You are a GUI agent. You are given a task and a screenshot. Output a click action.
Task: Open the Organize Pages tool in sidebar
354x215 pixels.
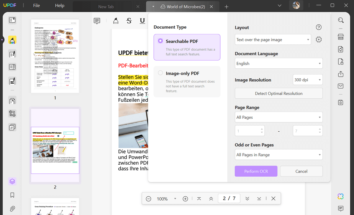[12, 101]
